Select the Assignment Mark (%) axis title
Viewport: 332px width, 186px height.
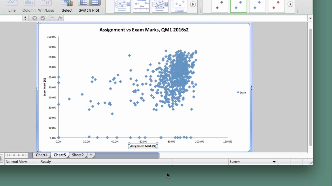point(143,146)
